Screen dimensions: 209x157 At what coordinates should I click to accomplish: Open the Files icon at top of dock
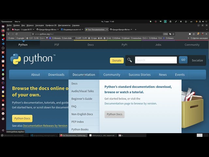click(x=3, y=26)
